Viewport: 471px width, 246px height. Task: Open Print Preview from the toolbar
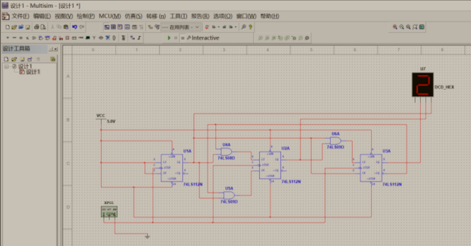point(43,27)
